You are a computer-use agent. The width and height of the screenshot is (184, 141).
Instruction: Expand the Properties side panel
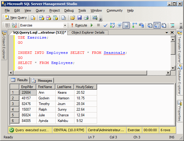click(180, 111)
